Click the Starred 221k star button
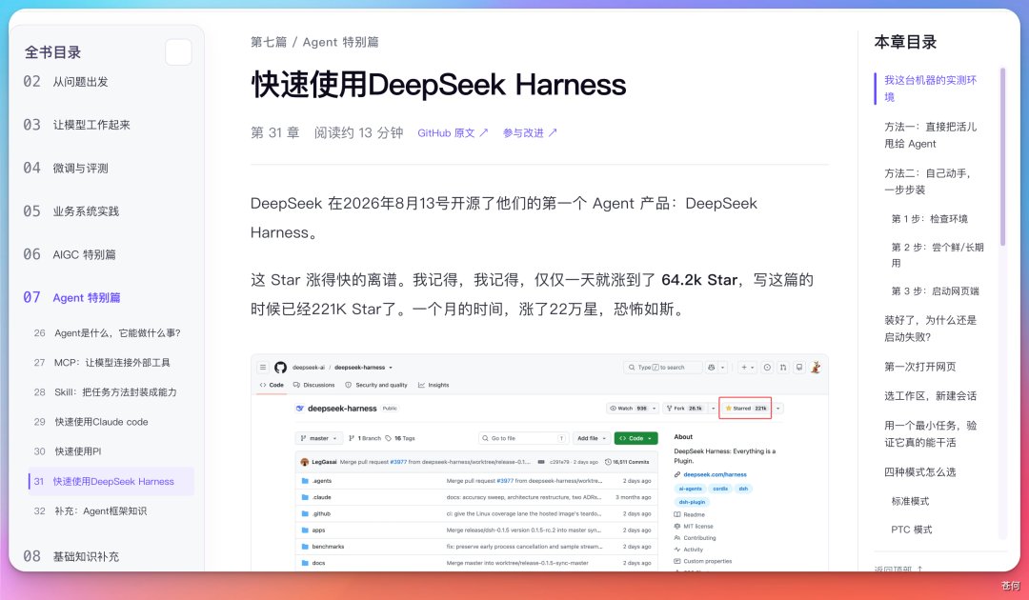Image resolution: width=1029 pixels, height=600 pixels. pos(745,408)
